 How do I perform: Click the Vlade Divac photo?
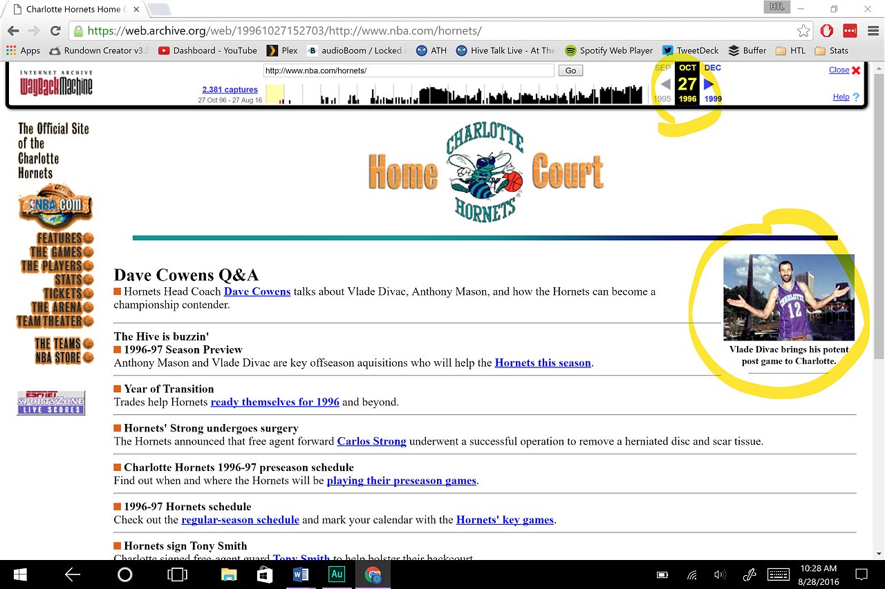point(788,297)
